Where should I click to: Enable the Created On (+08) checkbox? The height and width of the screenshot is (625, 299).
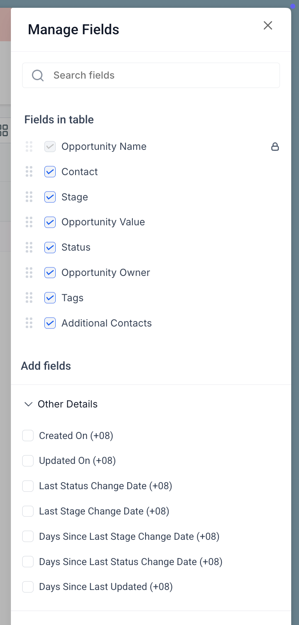click(x=28, y=435)
